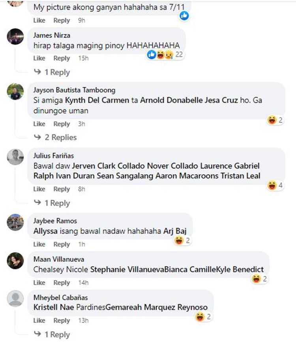Like Maan Villanueva's comment
Image resolution: width=296 pixels, height=342 pixels.
tap(39, 283)
